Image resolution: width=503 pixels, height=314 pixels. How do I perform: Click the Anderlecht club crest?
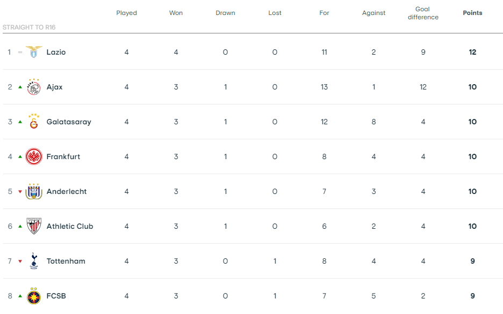click(x=34, y=191)
